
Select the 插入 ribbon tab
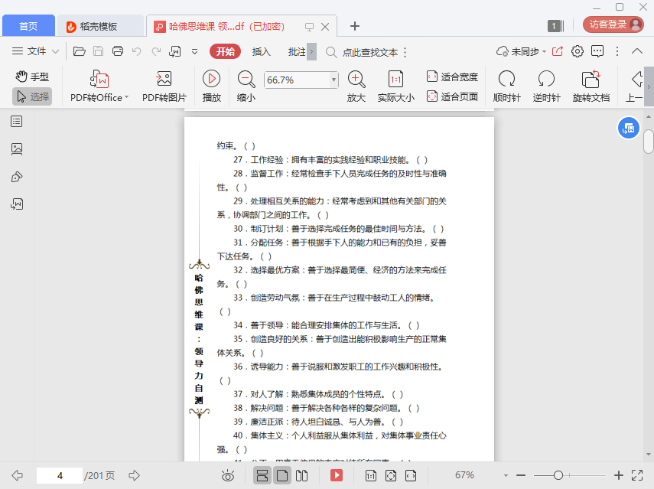pyautogui.click(x=261, y=52)
